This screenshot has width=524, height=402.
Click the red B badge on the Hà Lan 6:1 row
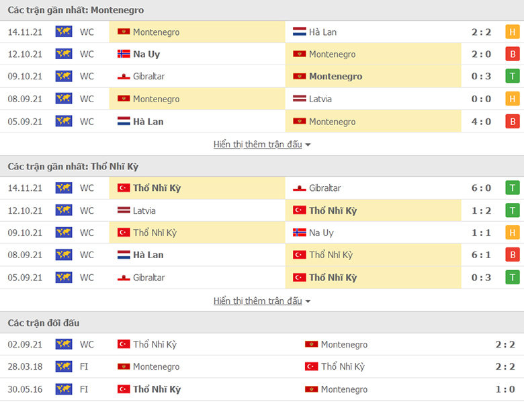pos(513,255)
